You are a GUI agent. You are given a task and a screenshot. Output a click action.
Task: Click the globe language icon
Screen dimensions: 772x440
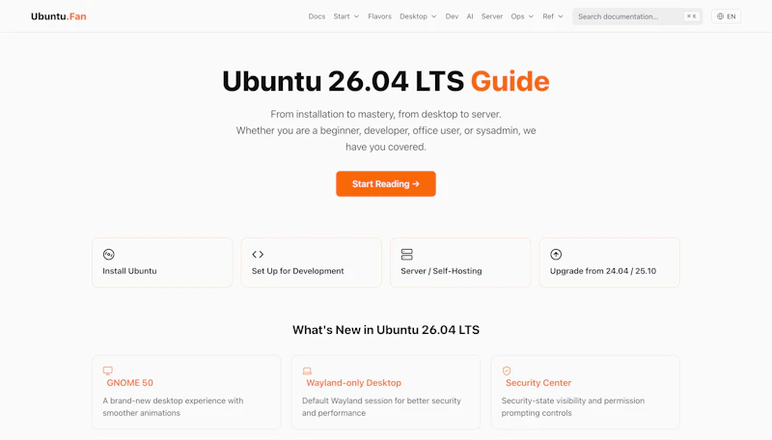point(720,16)
